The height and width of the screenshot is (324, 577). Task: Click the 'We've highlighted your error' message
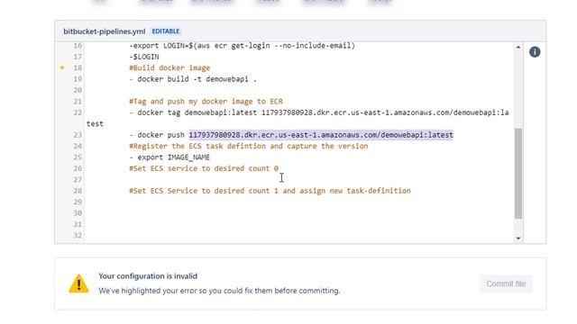pos(219,291)
